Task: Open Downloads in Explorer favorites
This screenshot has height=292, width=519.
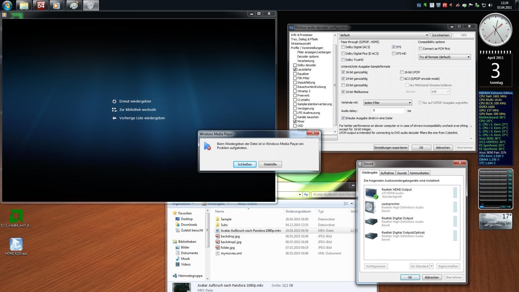Action: [x=189, y=225]
